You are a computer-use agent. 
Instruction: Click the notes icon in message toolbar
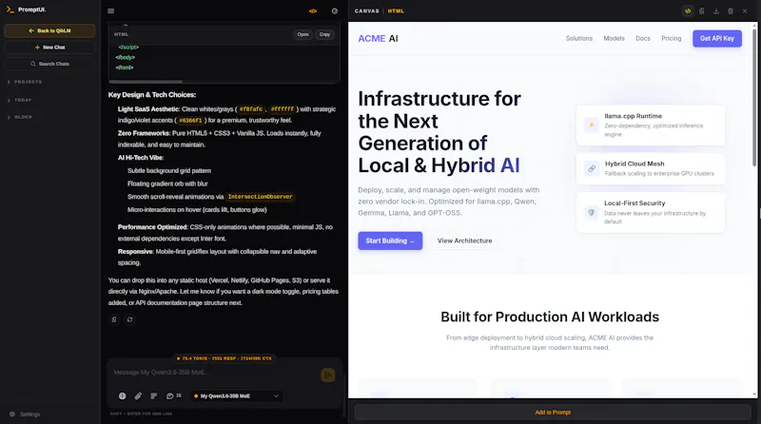point(154,395)
